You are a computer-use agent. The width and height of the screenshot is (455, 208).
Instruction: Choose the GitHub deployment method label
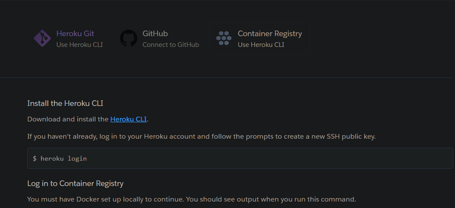155,34
